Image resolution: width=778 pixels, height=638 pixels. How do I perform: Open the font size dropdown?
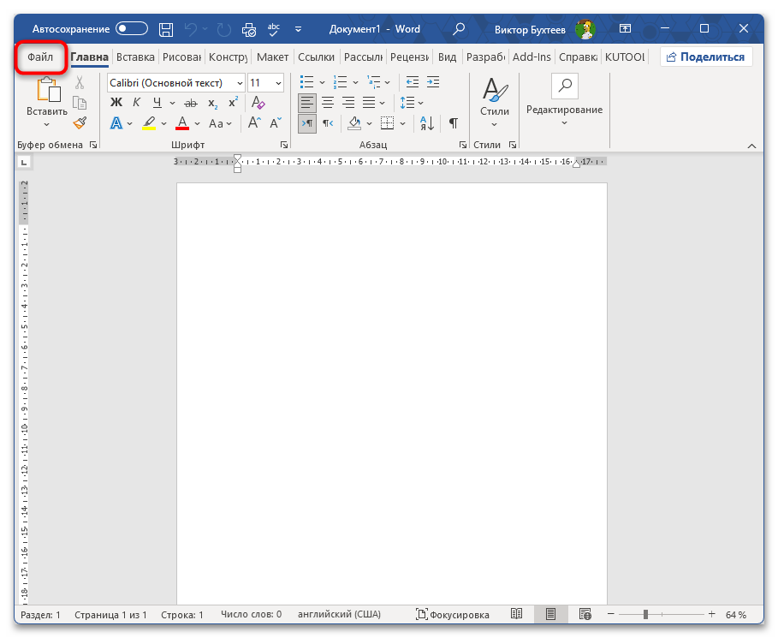(x=277, y=82)
